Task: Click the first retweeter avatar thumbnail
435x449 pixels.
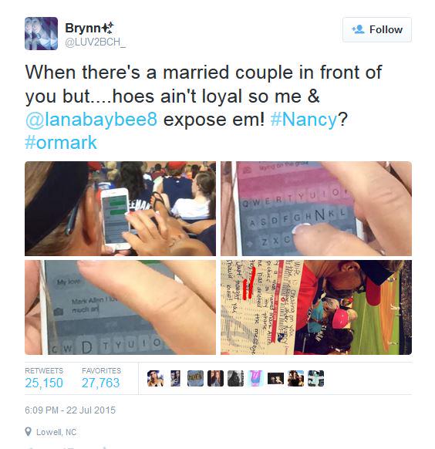Action: point(155,378)
